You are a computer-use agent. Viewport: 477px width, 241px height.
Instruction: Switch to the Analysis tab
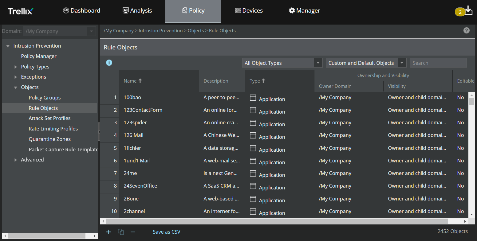[x=137, y=10]
